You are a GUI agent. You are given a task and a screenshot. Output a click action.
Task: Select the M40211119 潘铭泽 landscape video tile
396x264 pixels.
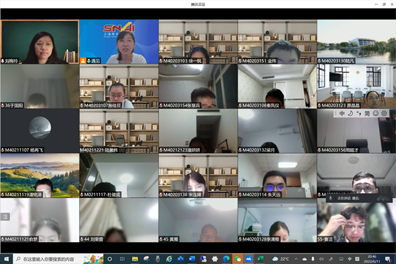click(40, 175)
